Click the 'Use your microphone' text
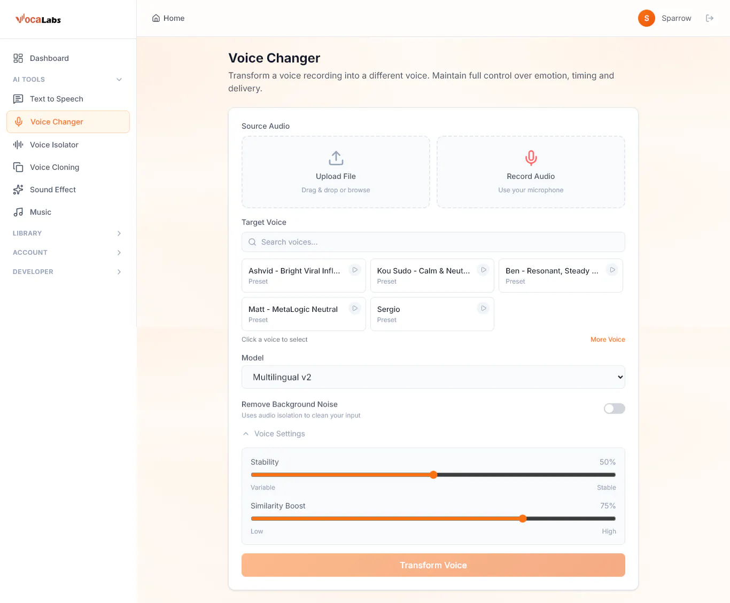Viewport: 730px width, 603px height. click(531, 190)
